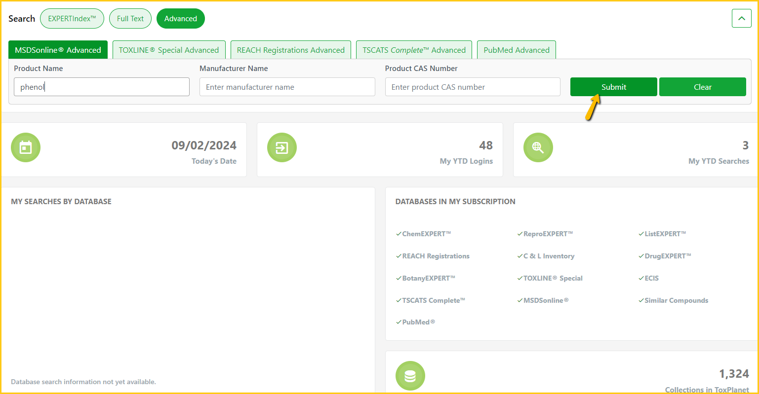The width and height of the screenshot is (759, 394).
Task: Focus the Product CAS Number input field
Action: [473, 87]
